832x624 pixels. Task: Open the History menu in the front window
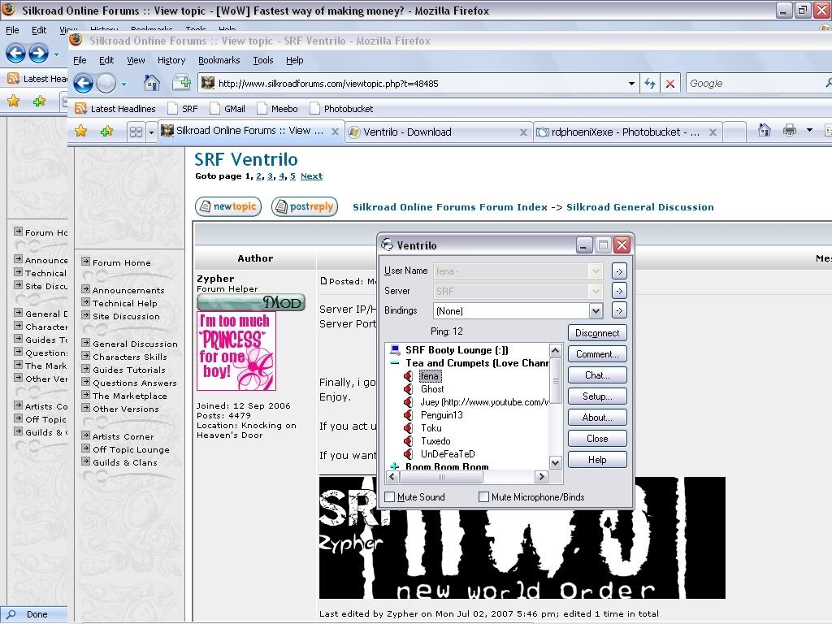(x=171, y=60)
